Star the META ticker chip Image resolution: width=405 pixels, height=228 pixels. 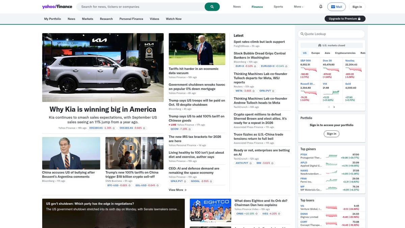[254, 91]
